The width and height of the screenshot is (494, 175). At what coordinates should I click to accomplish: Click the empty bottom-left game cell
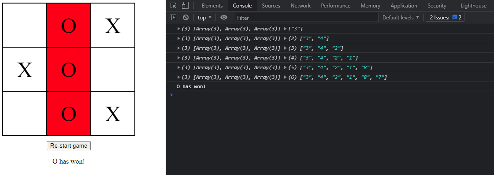(x=25, y=114)
